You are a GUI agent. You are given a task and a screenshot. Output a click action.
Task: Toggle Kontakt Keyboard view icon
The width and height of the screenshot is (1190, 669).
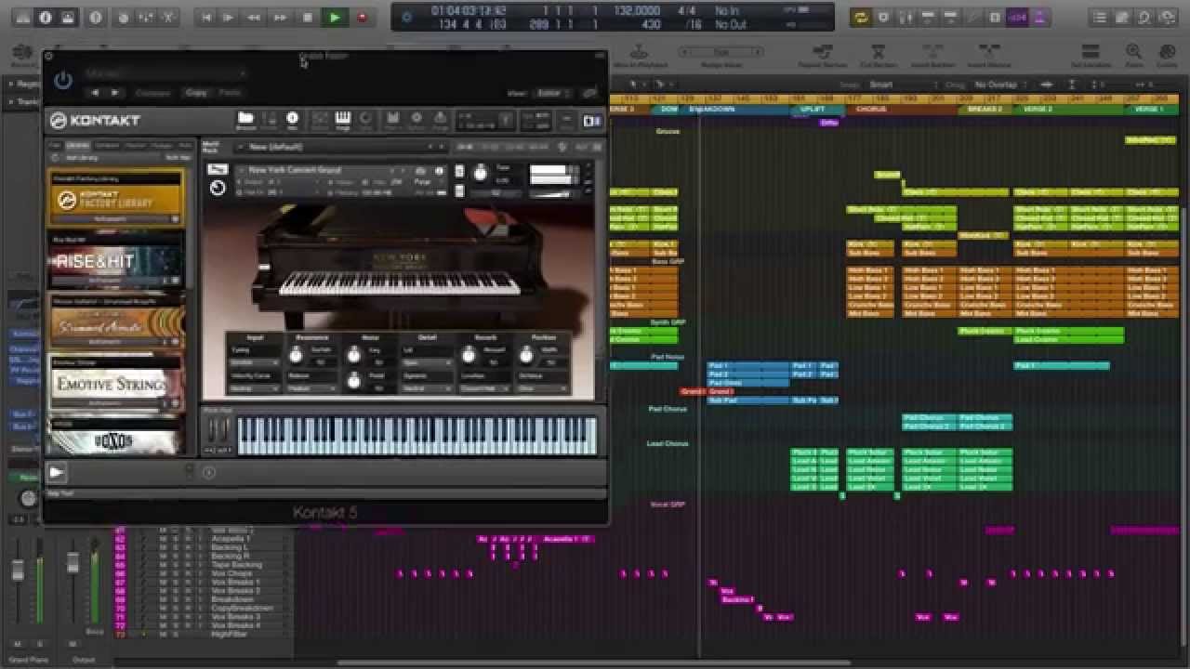[342, 120]
